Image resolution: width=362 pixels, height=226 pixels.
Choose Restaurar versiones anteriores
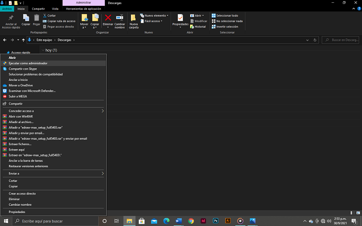click(x=53, y=166)
